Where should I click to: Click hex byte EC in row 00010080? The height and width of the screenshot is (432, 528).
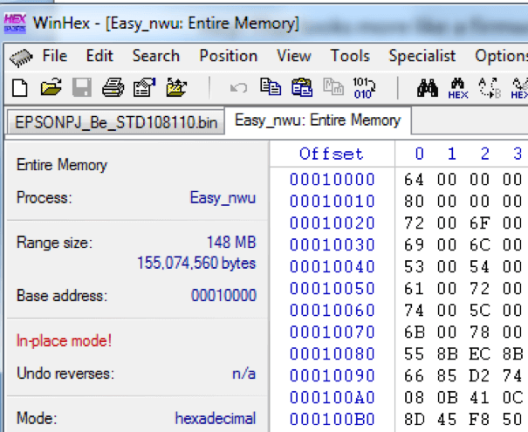tap(479, 353)
